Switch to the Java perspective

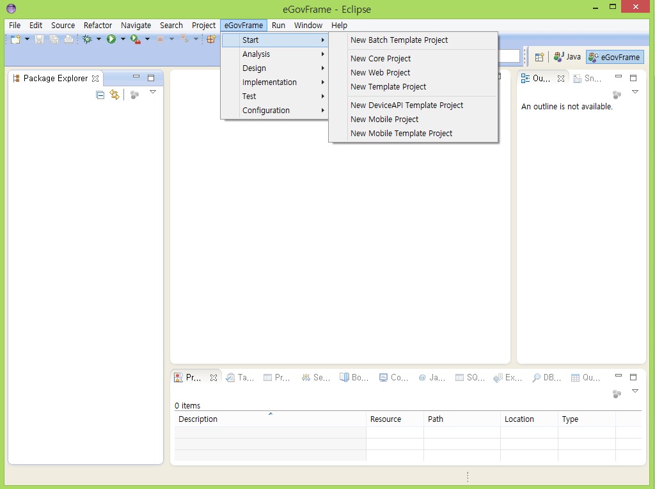click(567, 57)
